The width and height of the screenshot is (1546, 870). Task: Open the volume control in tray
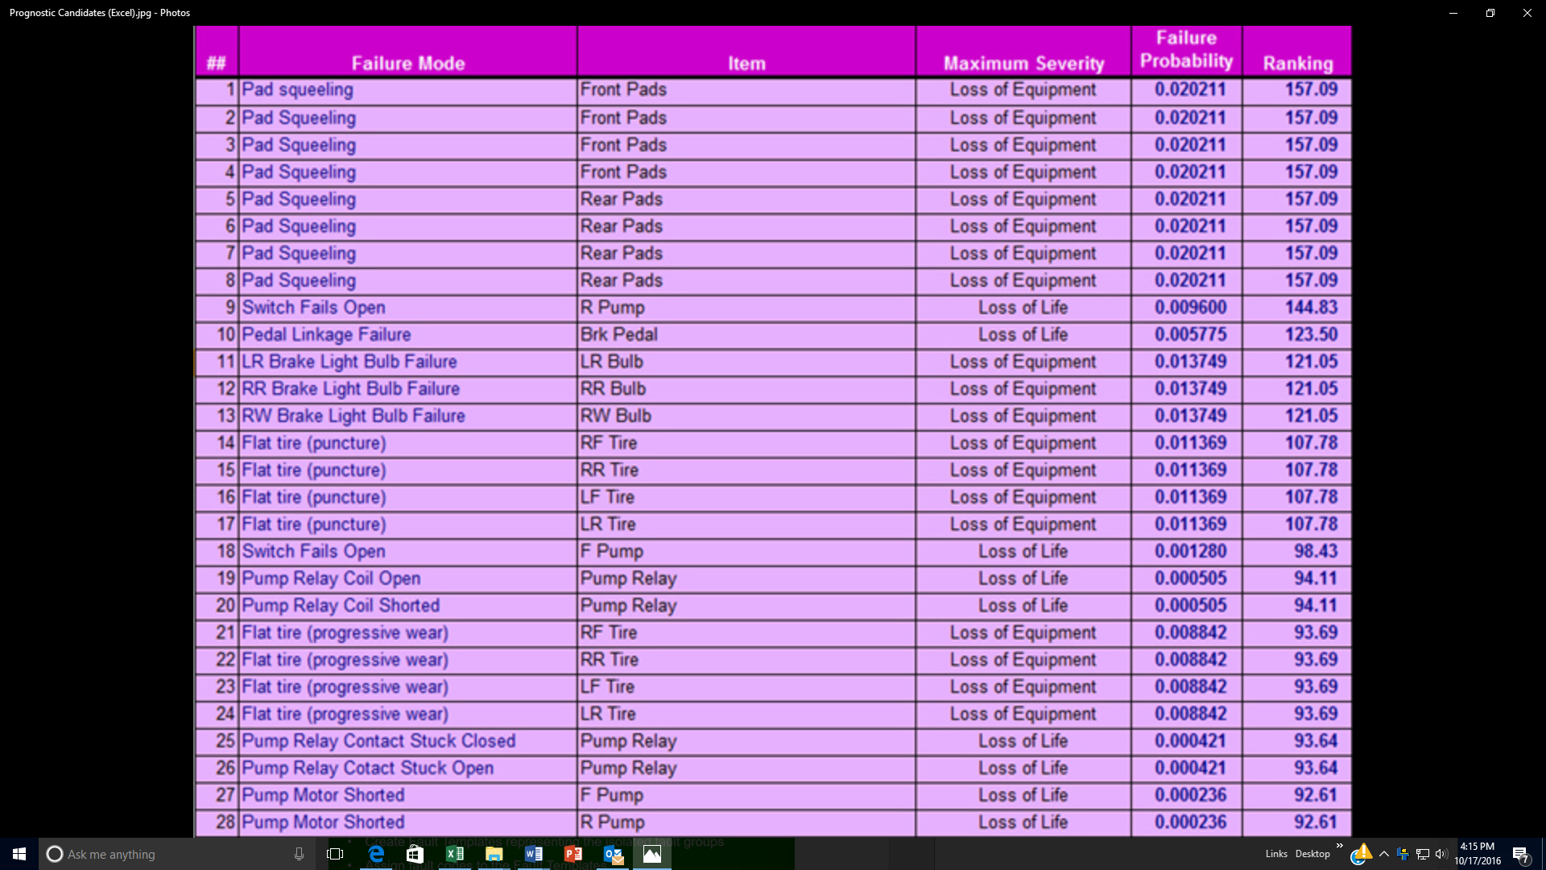[x=1441, y=854]
